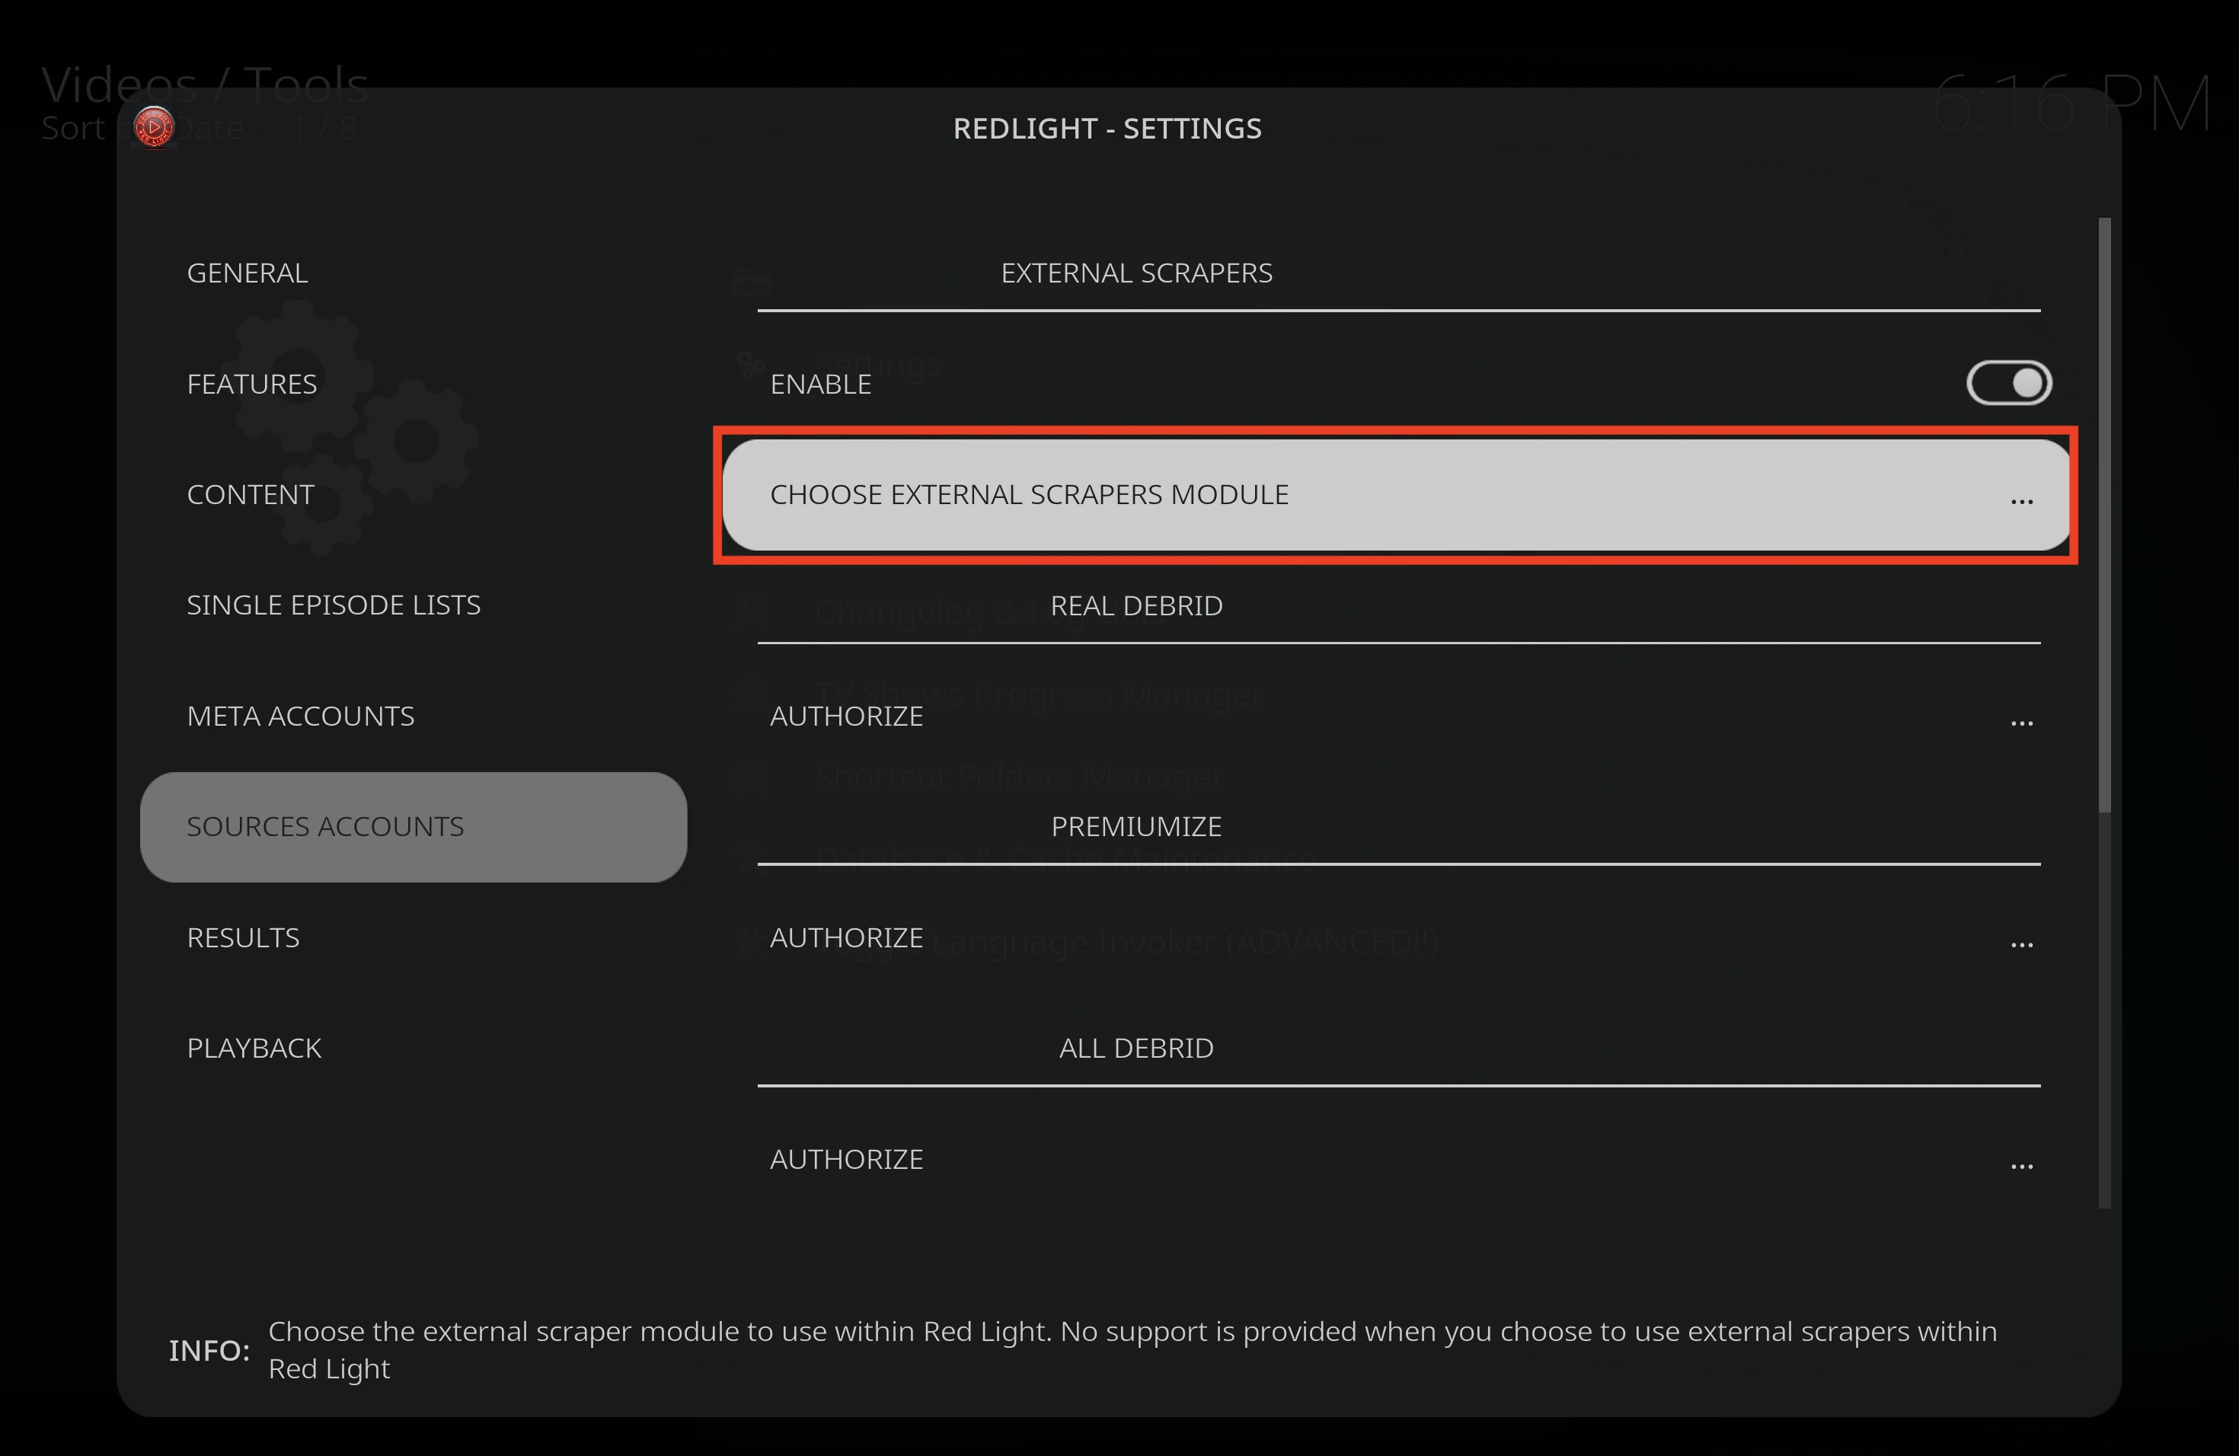Select the CONTENT settings category
This screenshot has width=2239, height=1456.
413,495
